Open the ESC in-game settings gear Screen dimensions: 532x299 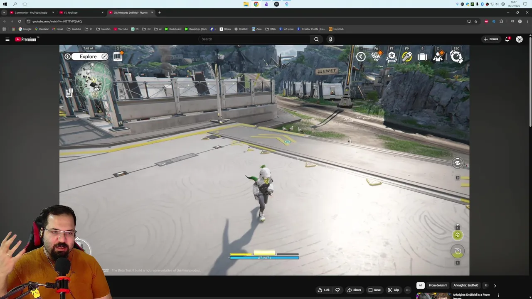[456, 56]
